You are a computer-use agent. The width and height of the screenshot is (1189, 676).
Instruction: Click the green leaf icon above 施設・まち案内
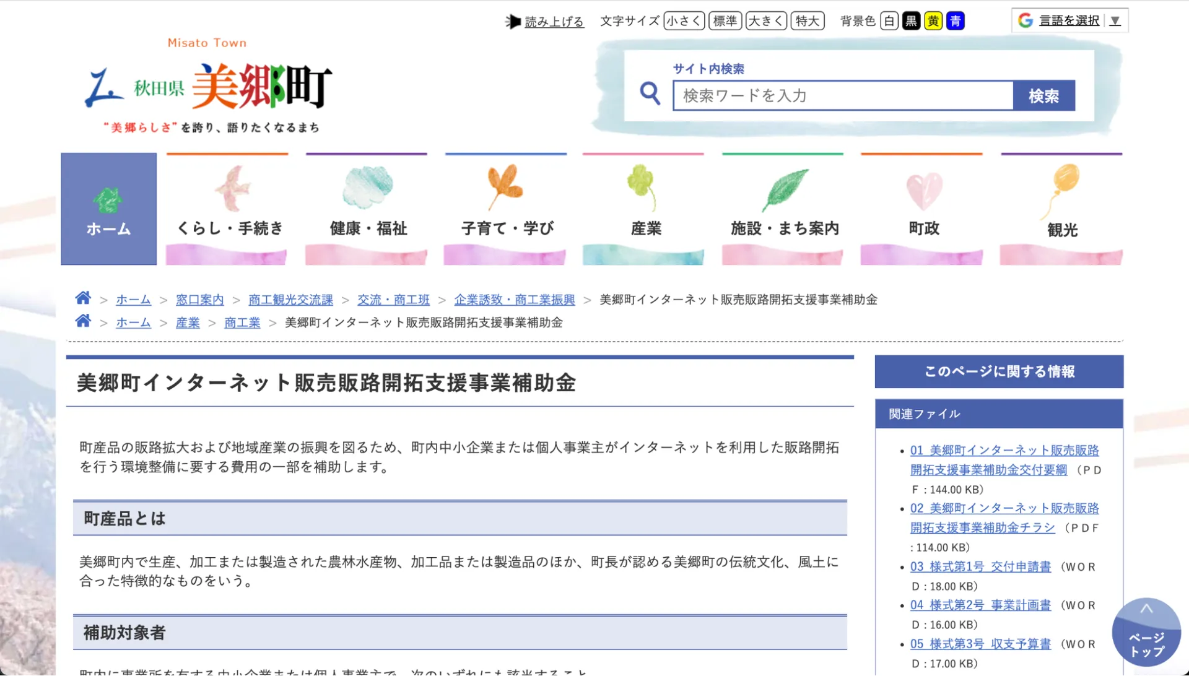click(x=785, y=189)
